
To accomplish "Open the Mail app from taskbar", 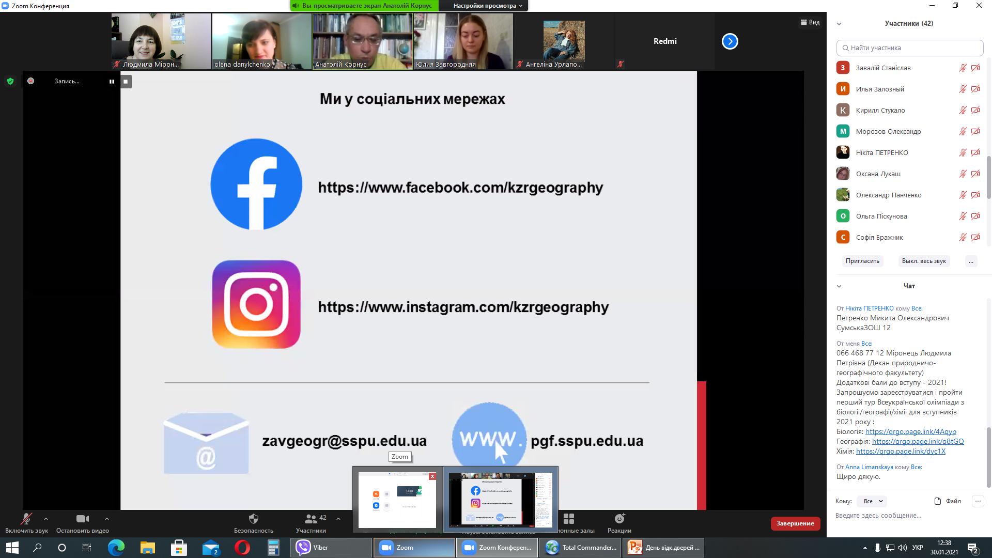I will tap(211, 548).
